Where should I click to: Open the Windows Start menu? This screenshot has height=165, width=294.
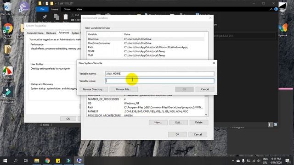coord(5,161)
